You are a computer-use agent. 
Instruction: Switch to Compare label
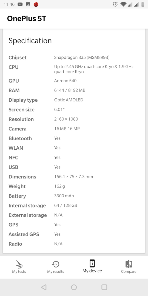pyautogui.click(x=129, y=271)
